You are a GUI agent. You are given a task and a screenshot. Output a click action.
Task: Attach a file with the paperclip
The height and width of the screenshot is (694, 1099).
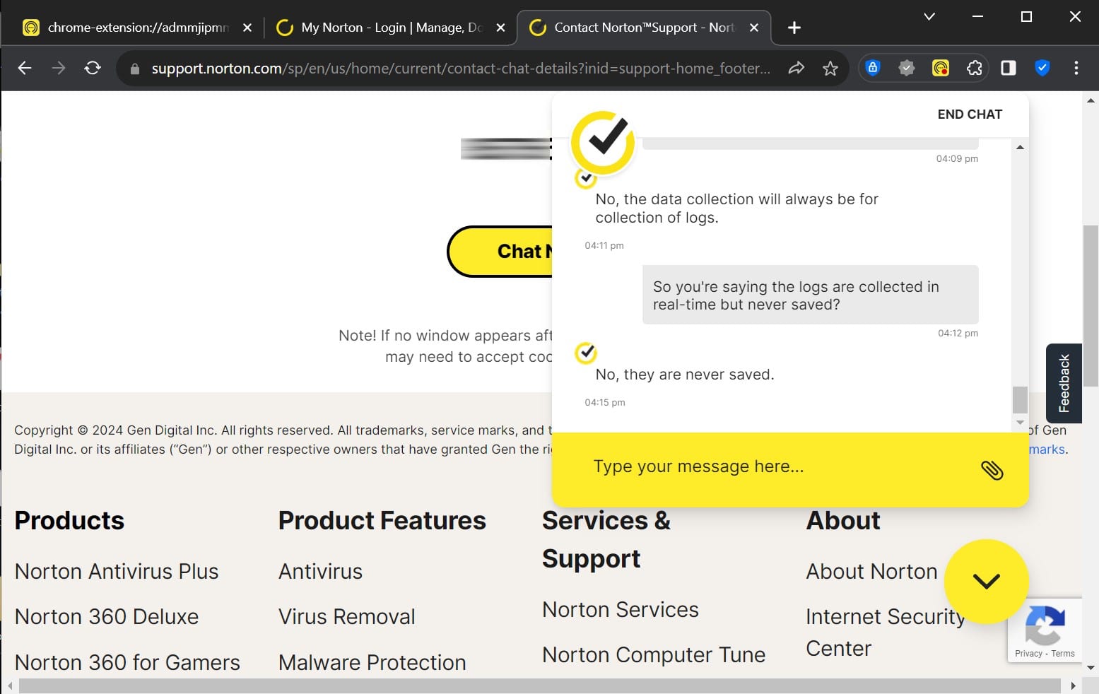tap(992, 469)
